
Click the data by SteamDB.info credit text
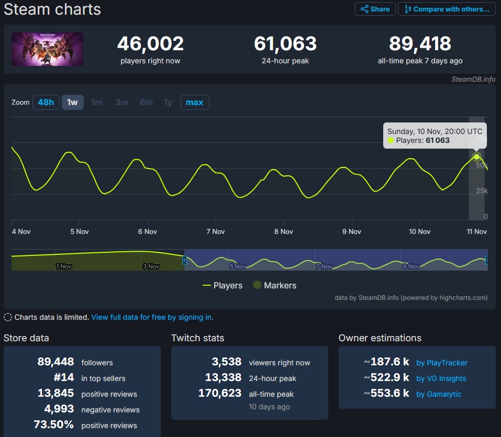click(411, 298)
